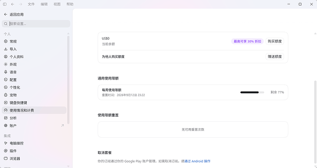Open the 帮助 menu

(70, 4)
